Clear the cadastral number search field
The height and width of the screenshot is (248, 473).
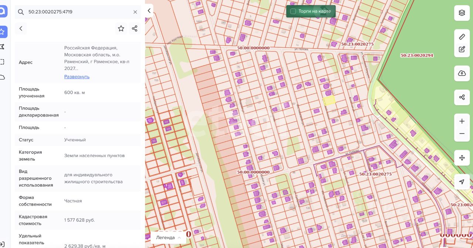click(135, 12)
